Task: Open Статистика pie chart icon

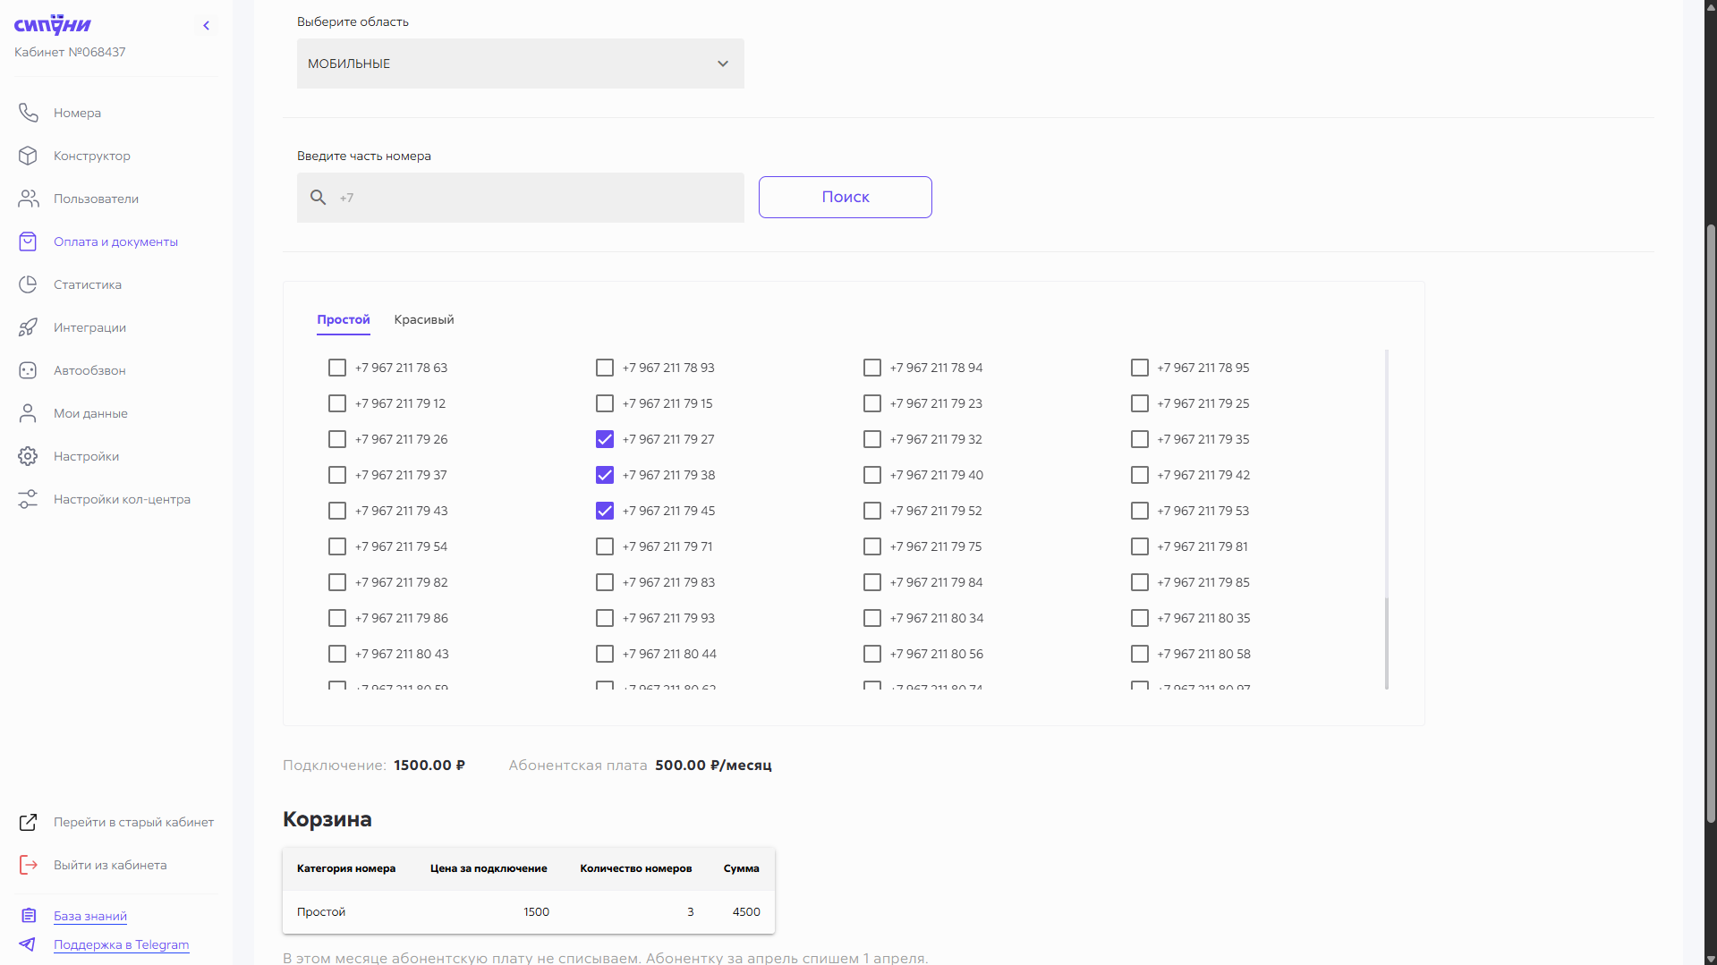Action: coord(28,284)
